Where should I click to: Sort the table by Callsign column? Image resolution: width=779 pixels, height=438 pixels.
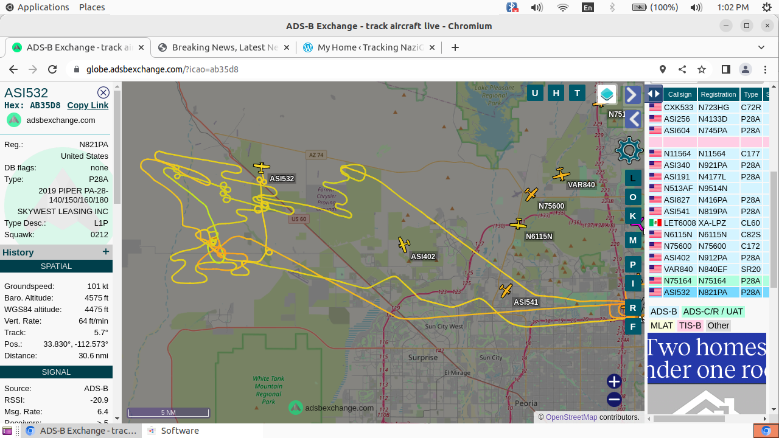(680, 94)
